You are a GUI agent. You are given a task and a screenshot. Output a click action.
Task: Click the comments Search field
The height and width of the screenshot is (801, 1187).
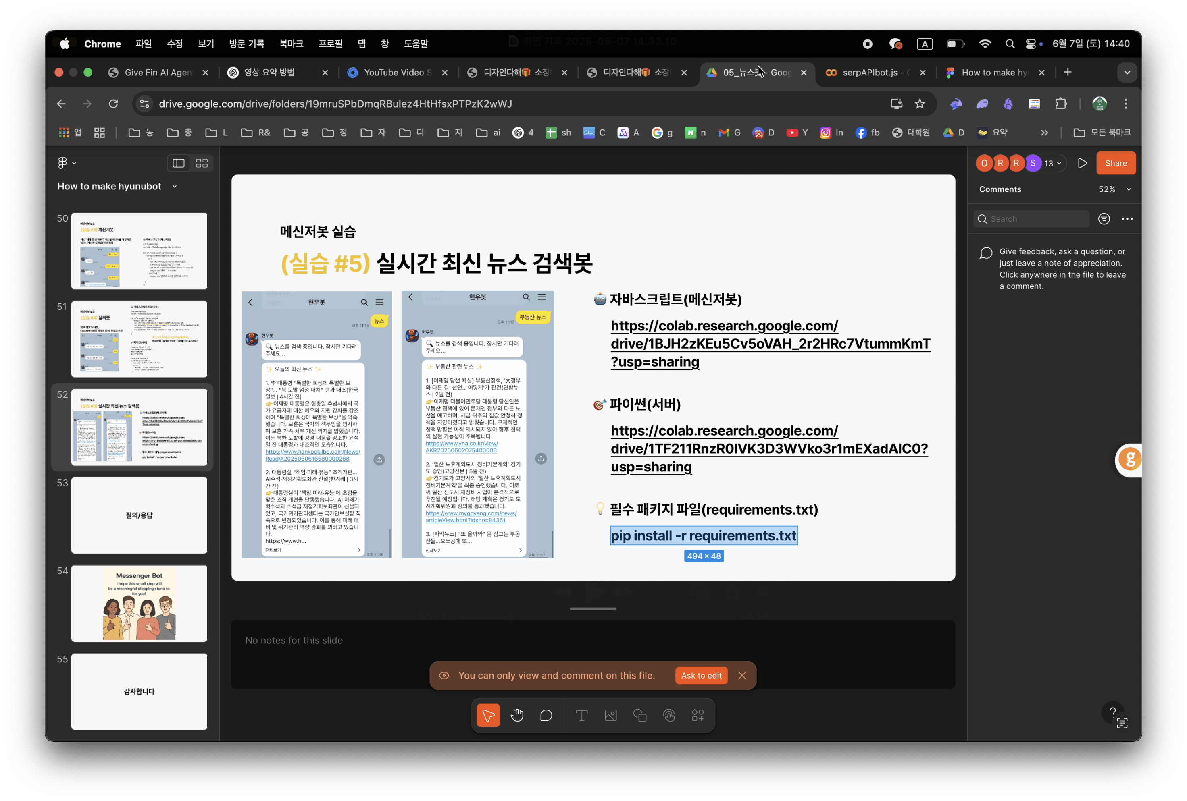point(1032,218)
